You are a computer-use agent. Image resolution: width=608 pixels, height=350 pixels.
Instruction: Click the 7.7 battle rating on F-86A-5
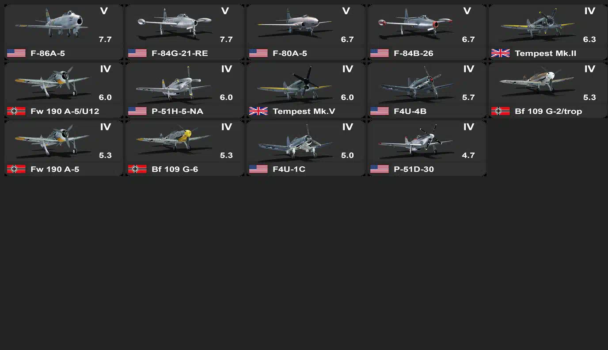click(105, 39)
